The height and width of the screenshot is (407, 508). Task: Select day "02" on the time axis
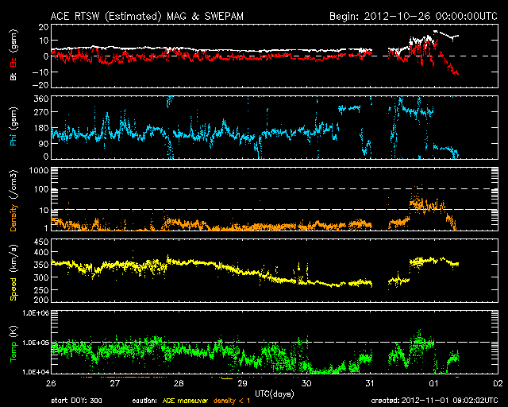[x=498, y=383]
